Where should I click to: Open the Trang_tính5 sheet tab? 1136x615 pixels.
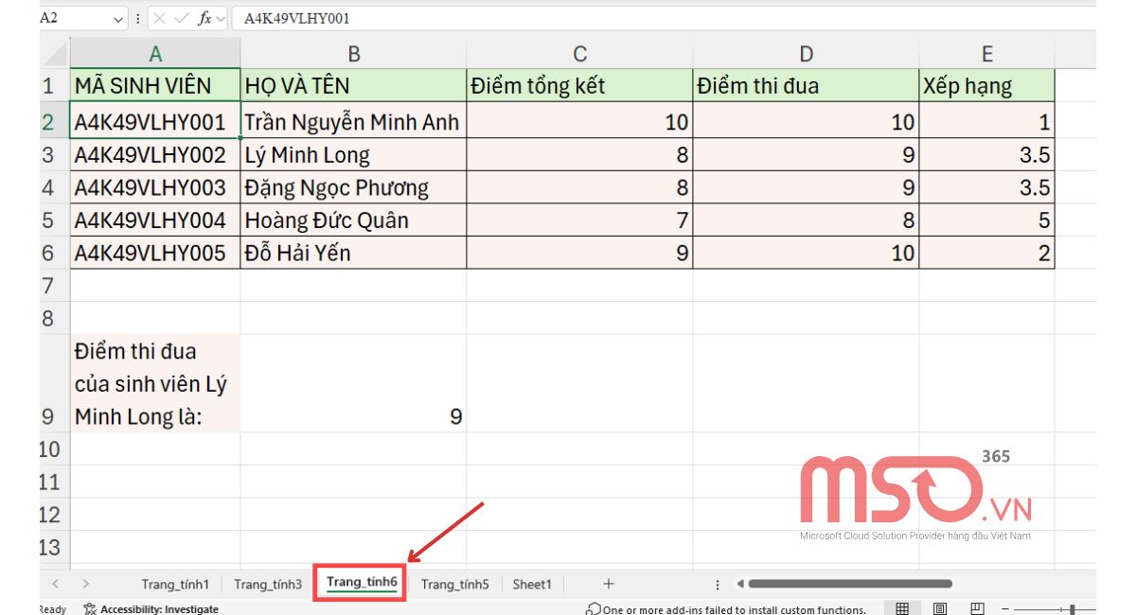(455, 584)
